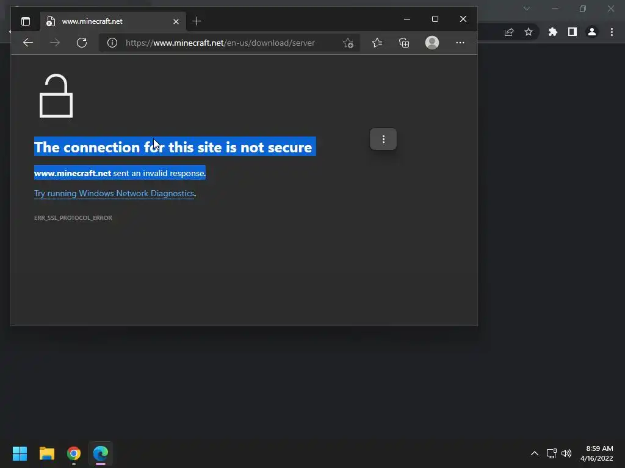Close the www.minecraft.net tab

tap(176, 21)
